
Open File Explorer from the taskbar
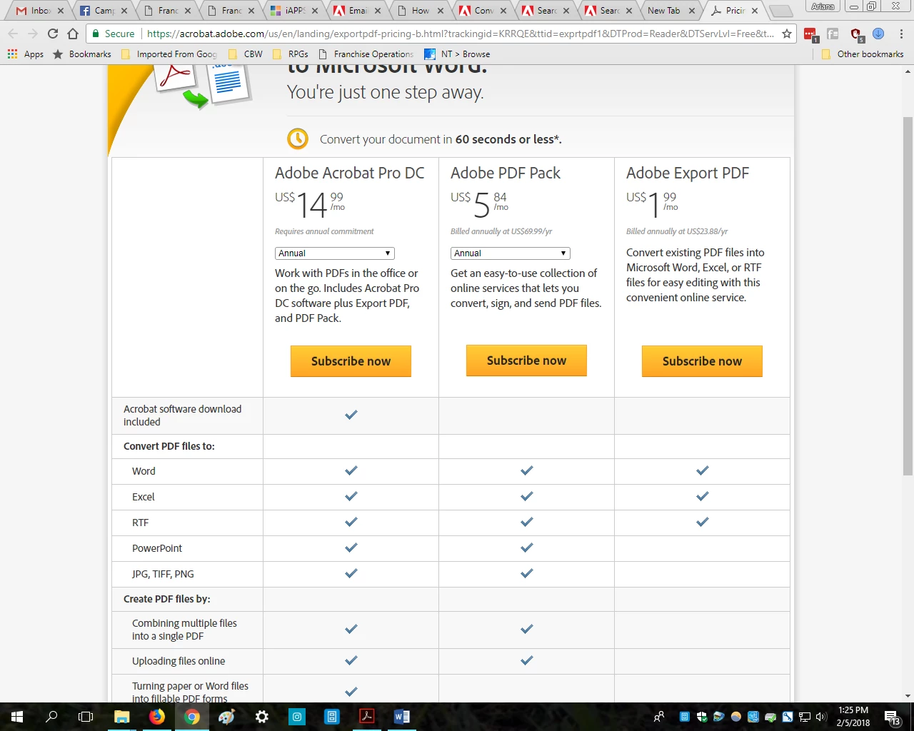pyautogui.click(x=121, y=717)
